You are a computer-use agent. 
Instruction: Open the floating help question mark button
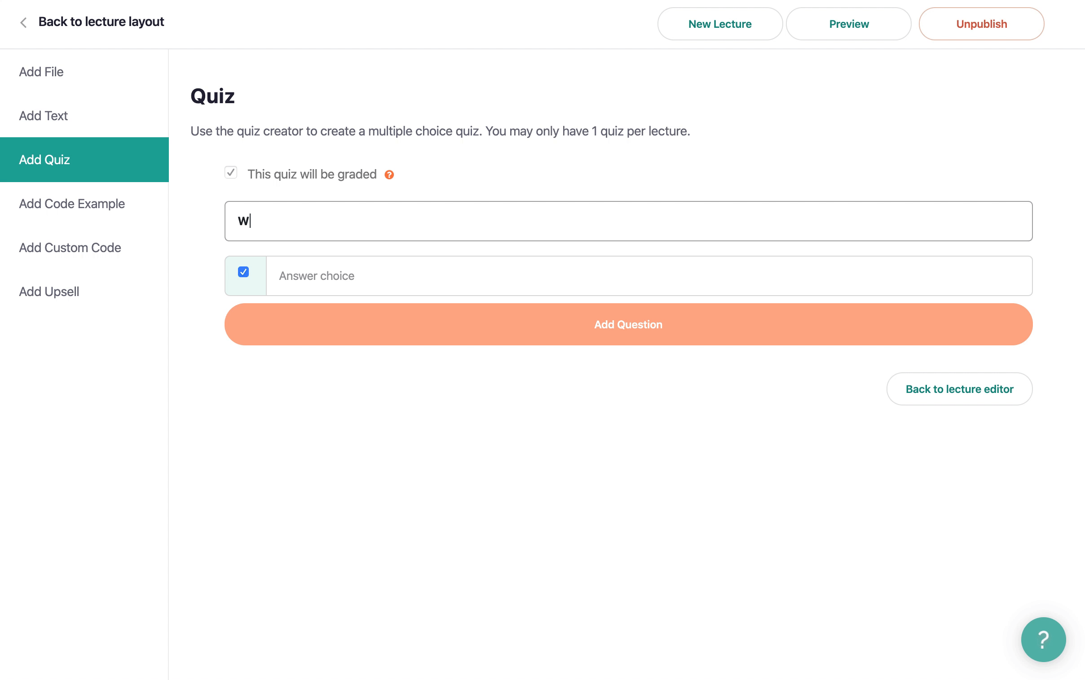(1043, 639)
